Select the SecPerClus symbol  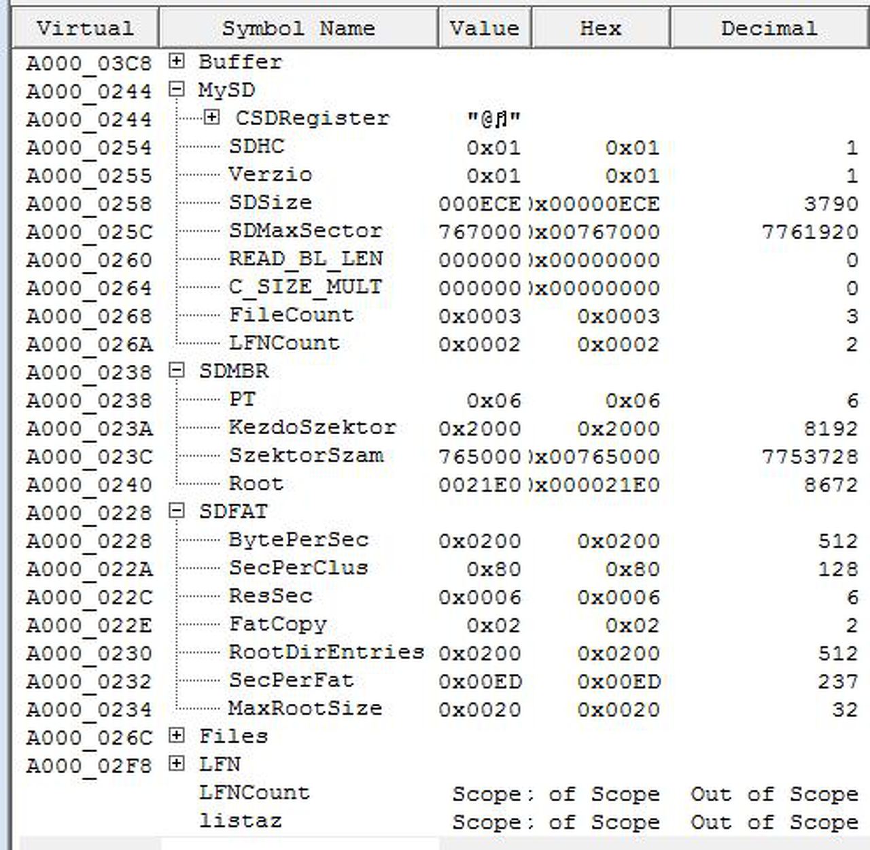click(x=298, y=567)
